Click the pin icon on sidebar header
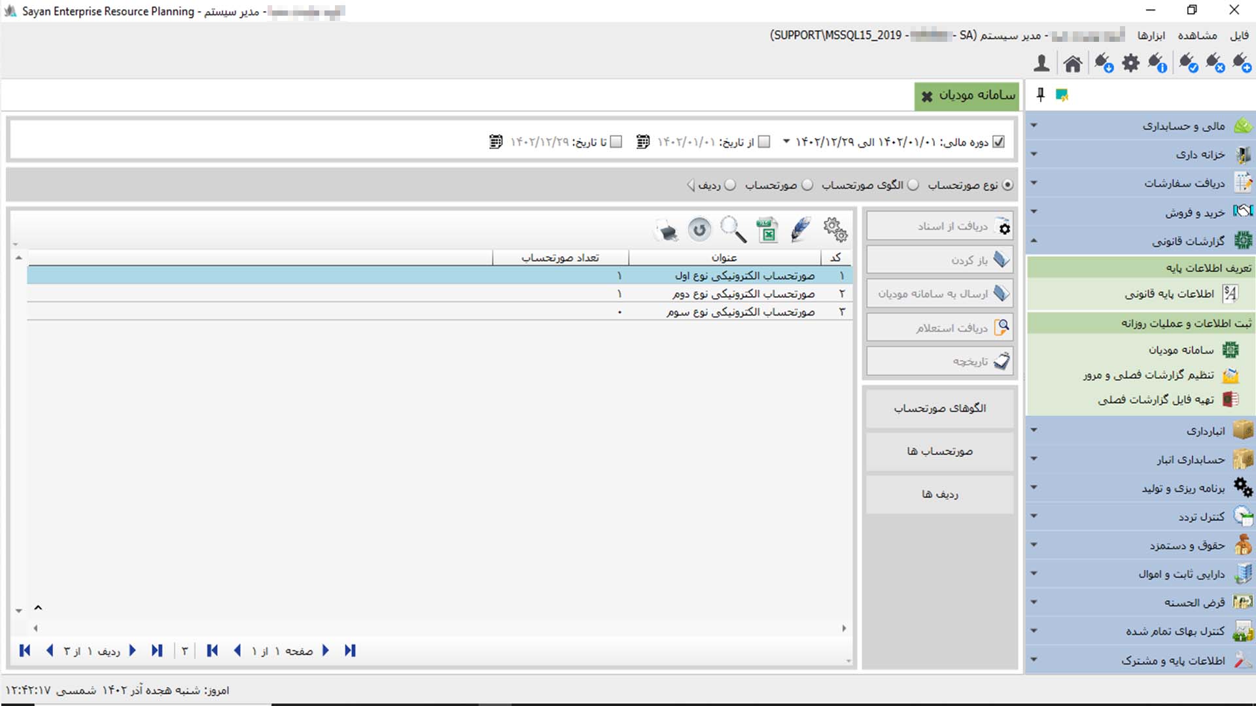The width and height of the screenshot is (1256, 706). [x=1040, y=95]
